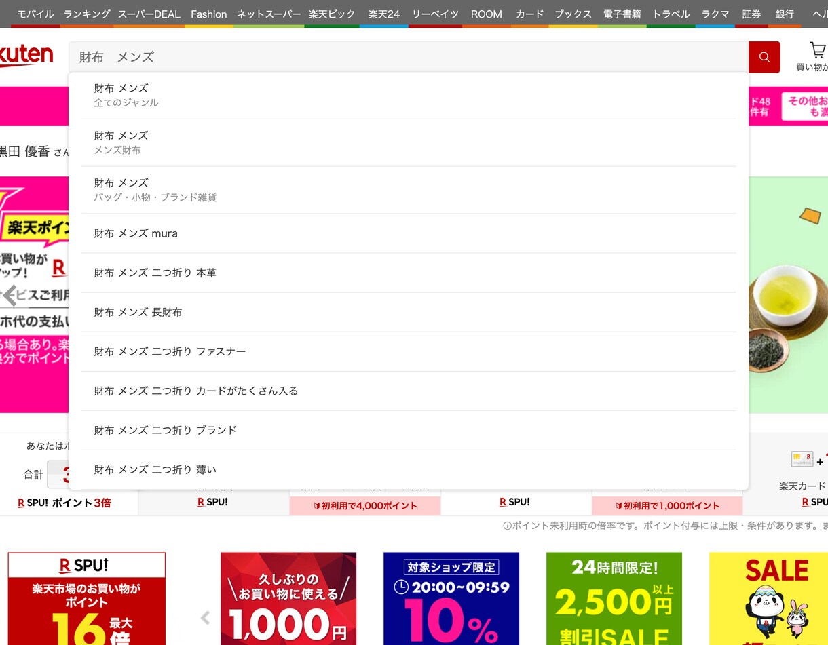Select suggestion 財布 メンズ in 全てのジャンル

click(x=409, y=95)
